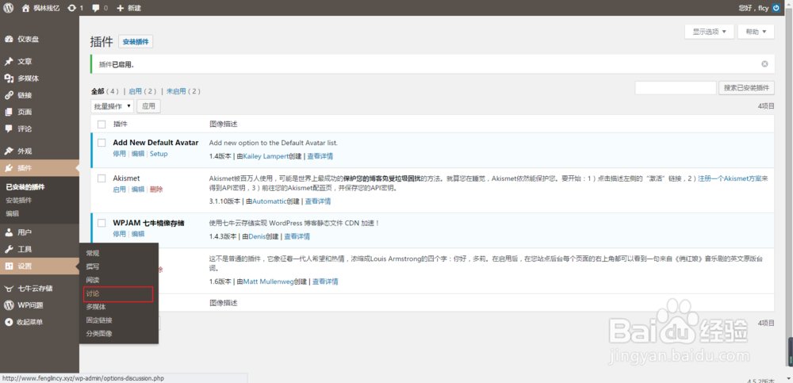This screenshot has height=383, width=793.
Task: Click the 新建 plus icon
Action: (x=120, y=8)
